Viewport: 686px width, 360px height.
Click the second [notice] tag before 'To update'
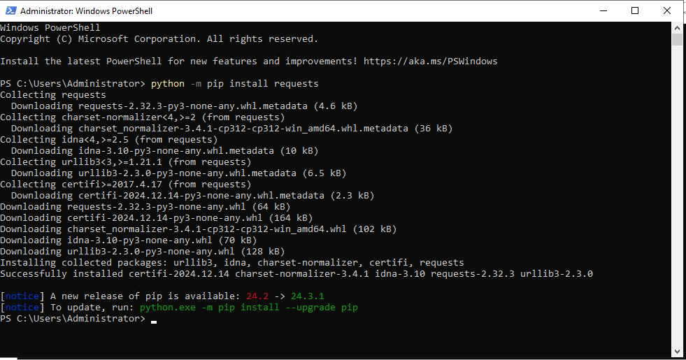point(22,308)
